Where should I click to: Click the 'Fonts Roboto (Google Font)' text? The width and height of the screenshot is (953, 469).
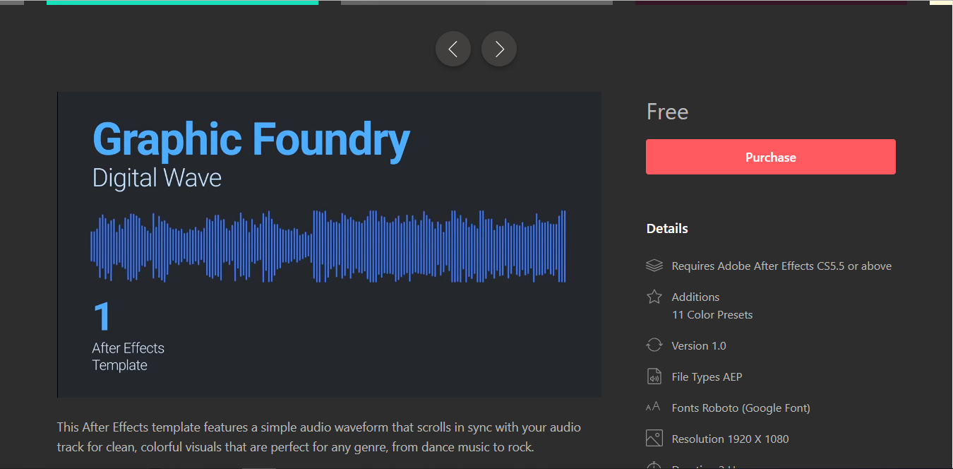click(741, 408)
